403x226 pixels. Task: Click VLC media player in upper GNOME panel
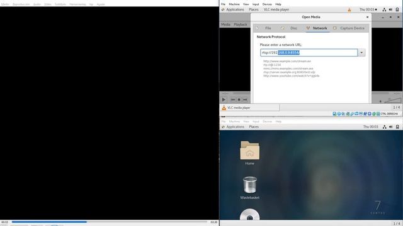point(276,9)
